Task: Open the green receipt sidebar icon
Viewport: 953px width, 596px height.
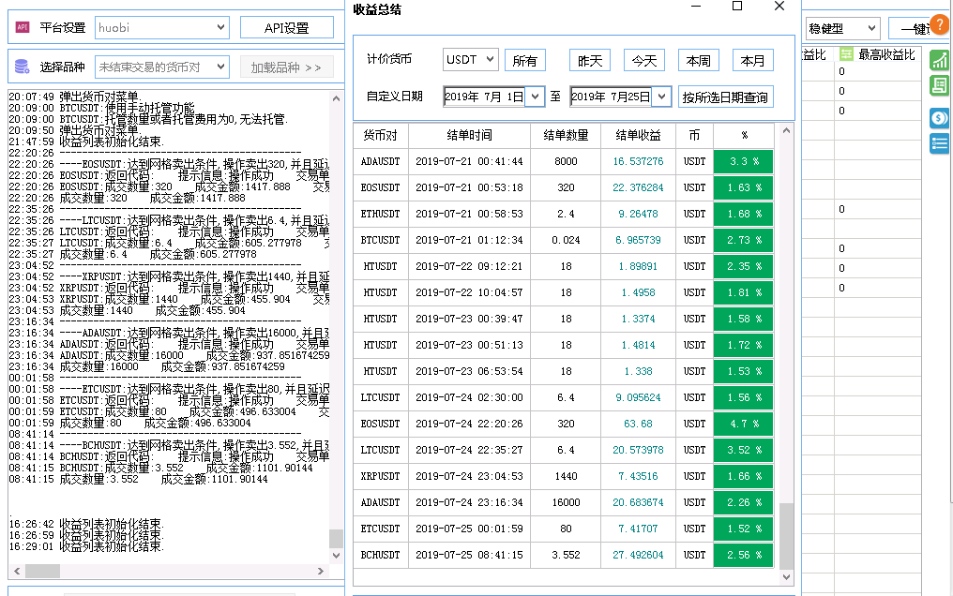Action: click(940, 85)
